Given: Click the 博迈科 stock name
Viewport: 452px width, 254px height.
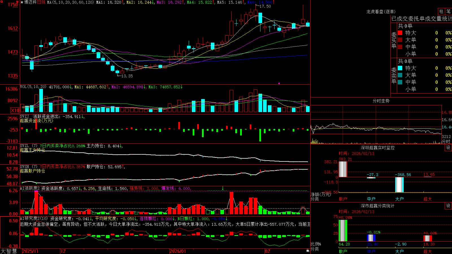Looking at the screenshot, I should [x=31, y=2].
